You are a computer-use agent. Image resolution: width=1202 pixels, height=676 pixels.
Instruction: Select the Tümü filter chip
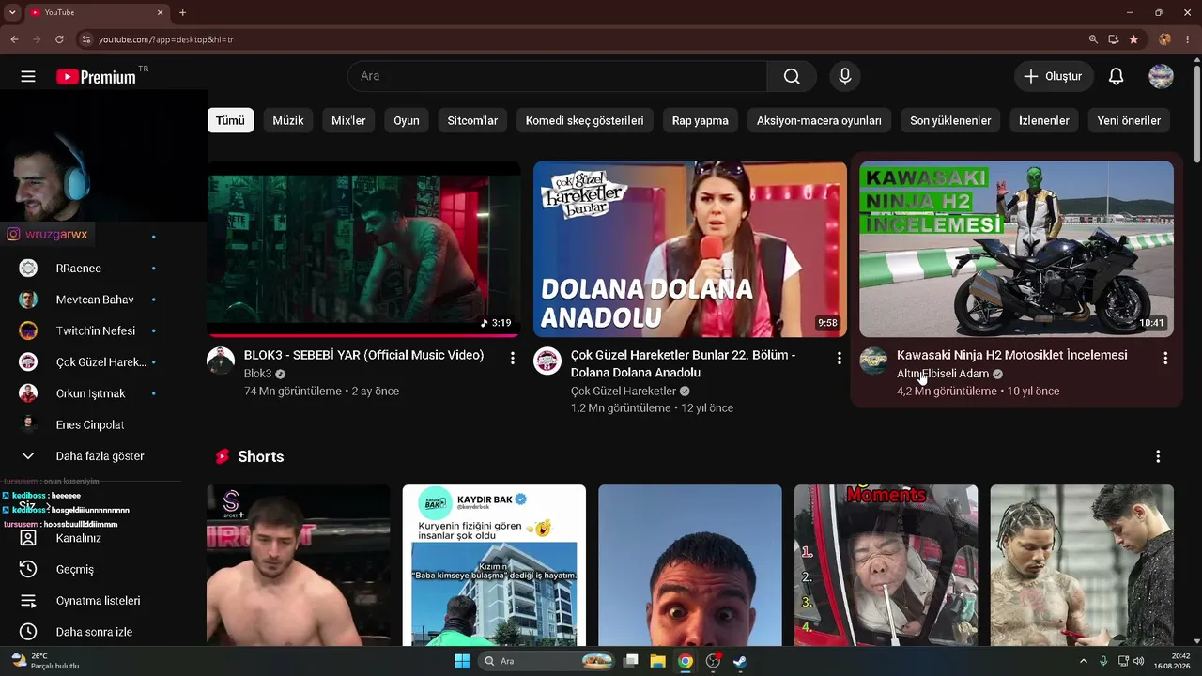(x=230, y=120)
